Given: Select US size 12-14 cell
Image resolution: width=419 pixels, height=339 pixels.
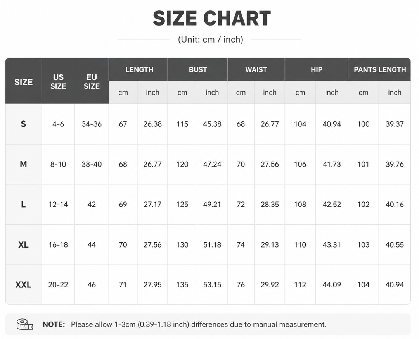Looking at the screenshot, I should [58, 205].
